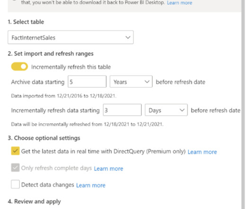
Task: Open FactInternetSales table dropdown
Action: point(71,37)
